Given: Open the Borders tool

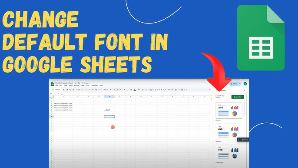Looking at the screenshot, I should (x=142, y=90).
